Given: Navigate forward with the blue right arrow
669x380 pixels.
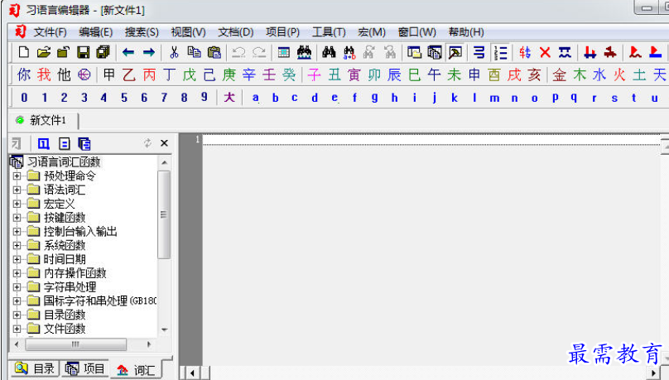Looking at the screenshot, I should [x=149, y=52].
